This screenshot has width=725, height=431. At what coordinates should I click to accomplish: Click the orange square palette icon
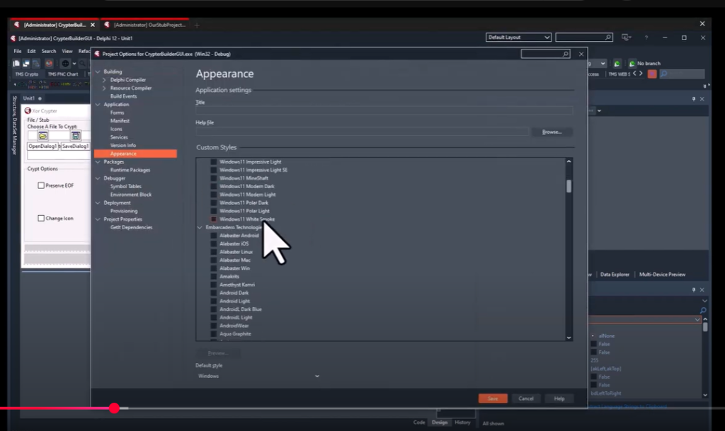pyautogui.click(x=652, y=74)
